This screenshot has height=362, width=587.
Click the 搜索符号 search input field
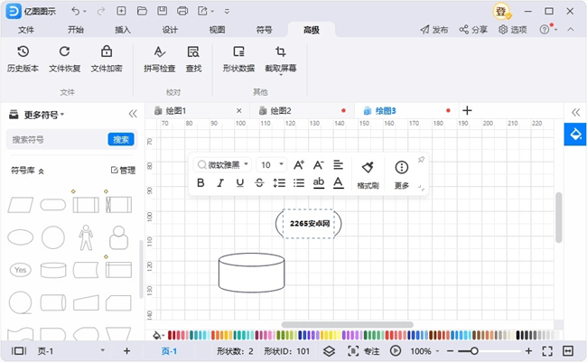point(56,139)
